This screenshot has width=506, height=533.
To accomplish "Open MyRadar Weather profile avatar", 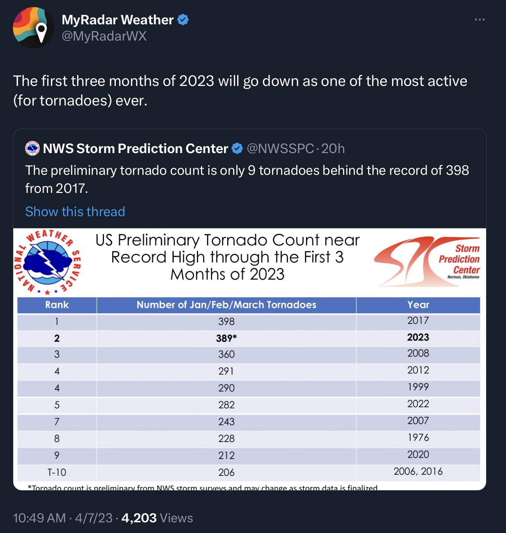I will tap(34, 28).
